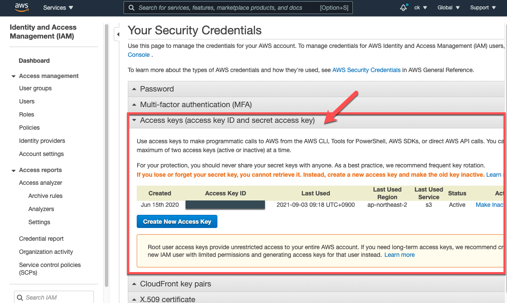Click the AWS logo home icon
The image size is (507, 303).
[21, 7]
